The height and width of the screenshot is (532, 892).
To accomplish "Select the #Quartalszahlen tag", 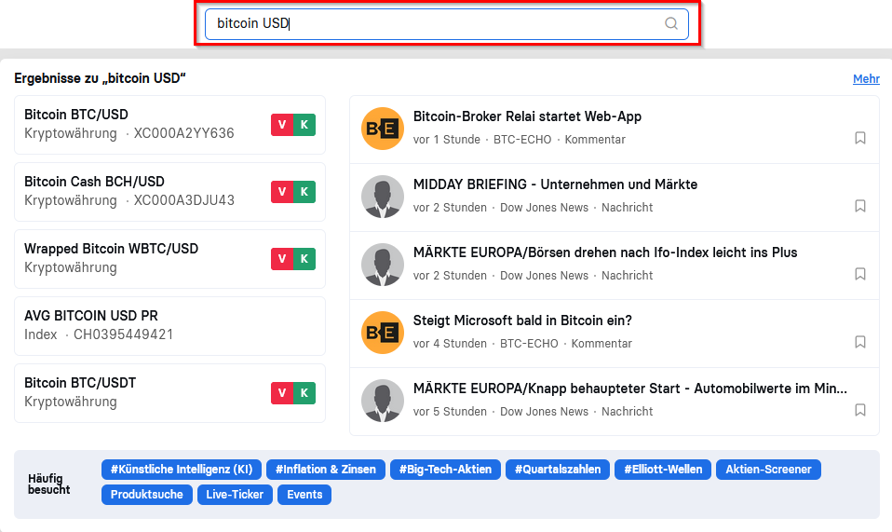I will pyautogui.click(x=558, y=470).
